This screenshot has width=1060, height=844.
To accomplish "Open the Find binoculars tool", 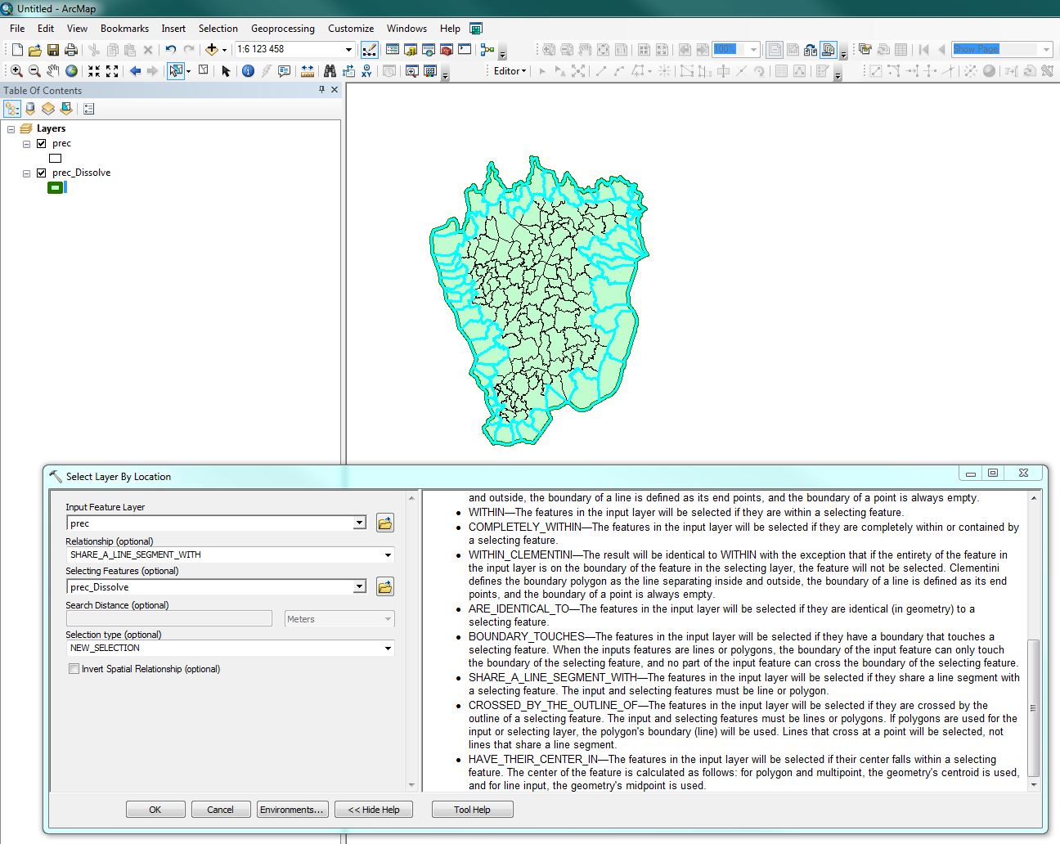I will (x=330, y=71).
